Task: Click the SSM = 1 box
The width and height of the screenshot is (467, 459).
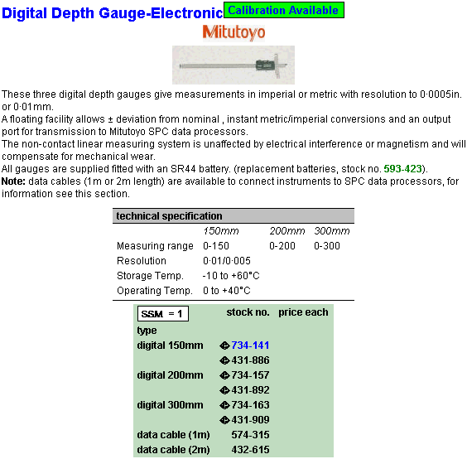Action: (163, 314)
